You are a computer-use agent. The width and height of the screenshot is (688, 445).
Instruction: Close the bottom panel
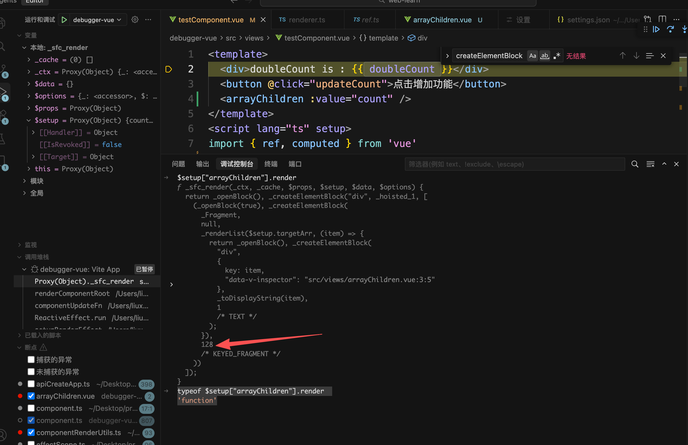pos(676,164)
